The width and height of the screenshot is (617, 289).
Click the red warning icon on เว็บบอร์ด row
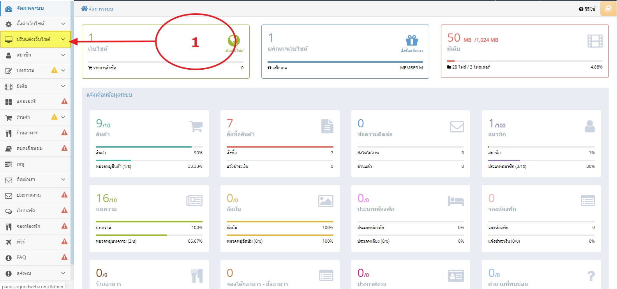[x=65, y=210]
